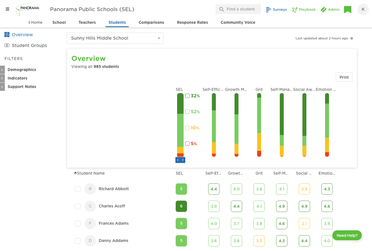Click Charles Acoff's C avatar
This screenshot has width=372, height=251.
[x=90, y=206]
